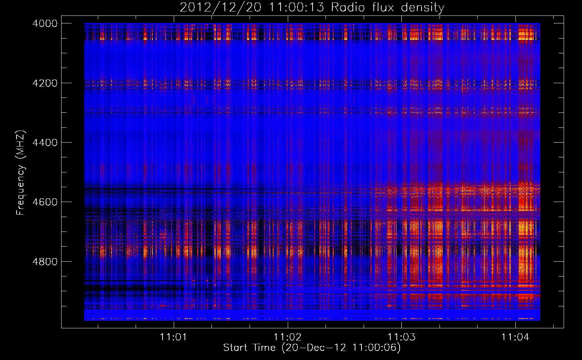Click the 11:01 time axis label
The width and height of the screenshot is (582, 360).
point(174,337)
